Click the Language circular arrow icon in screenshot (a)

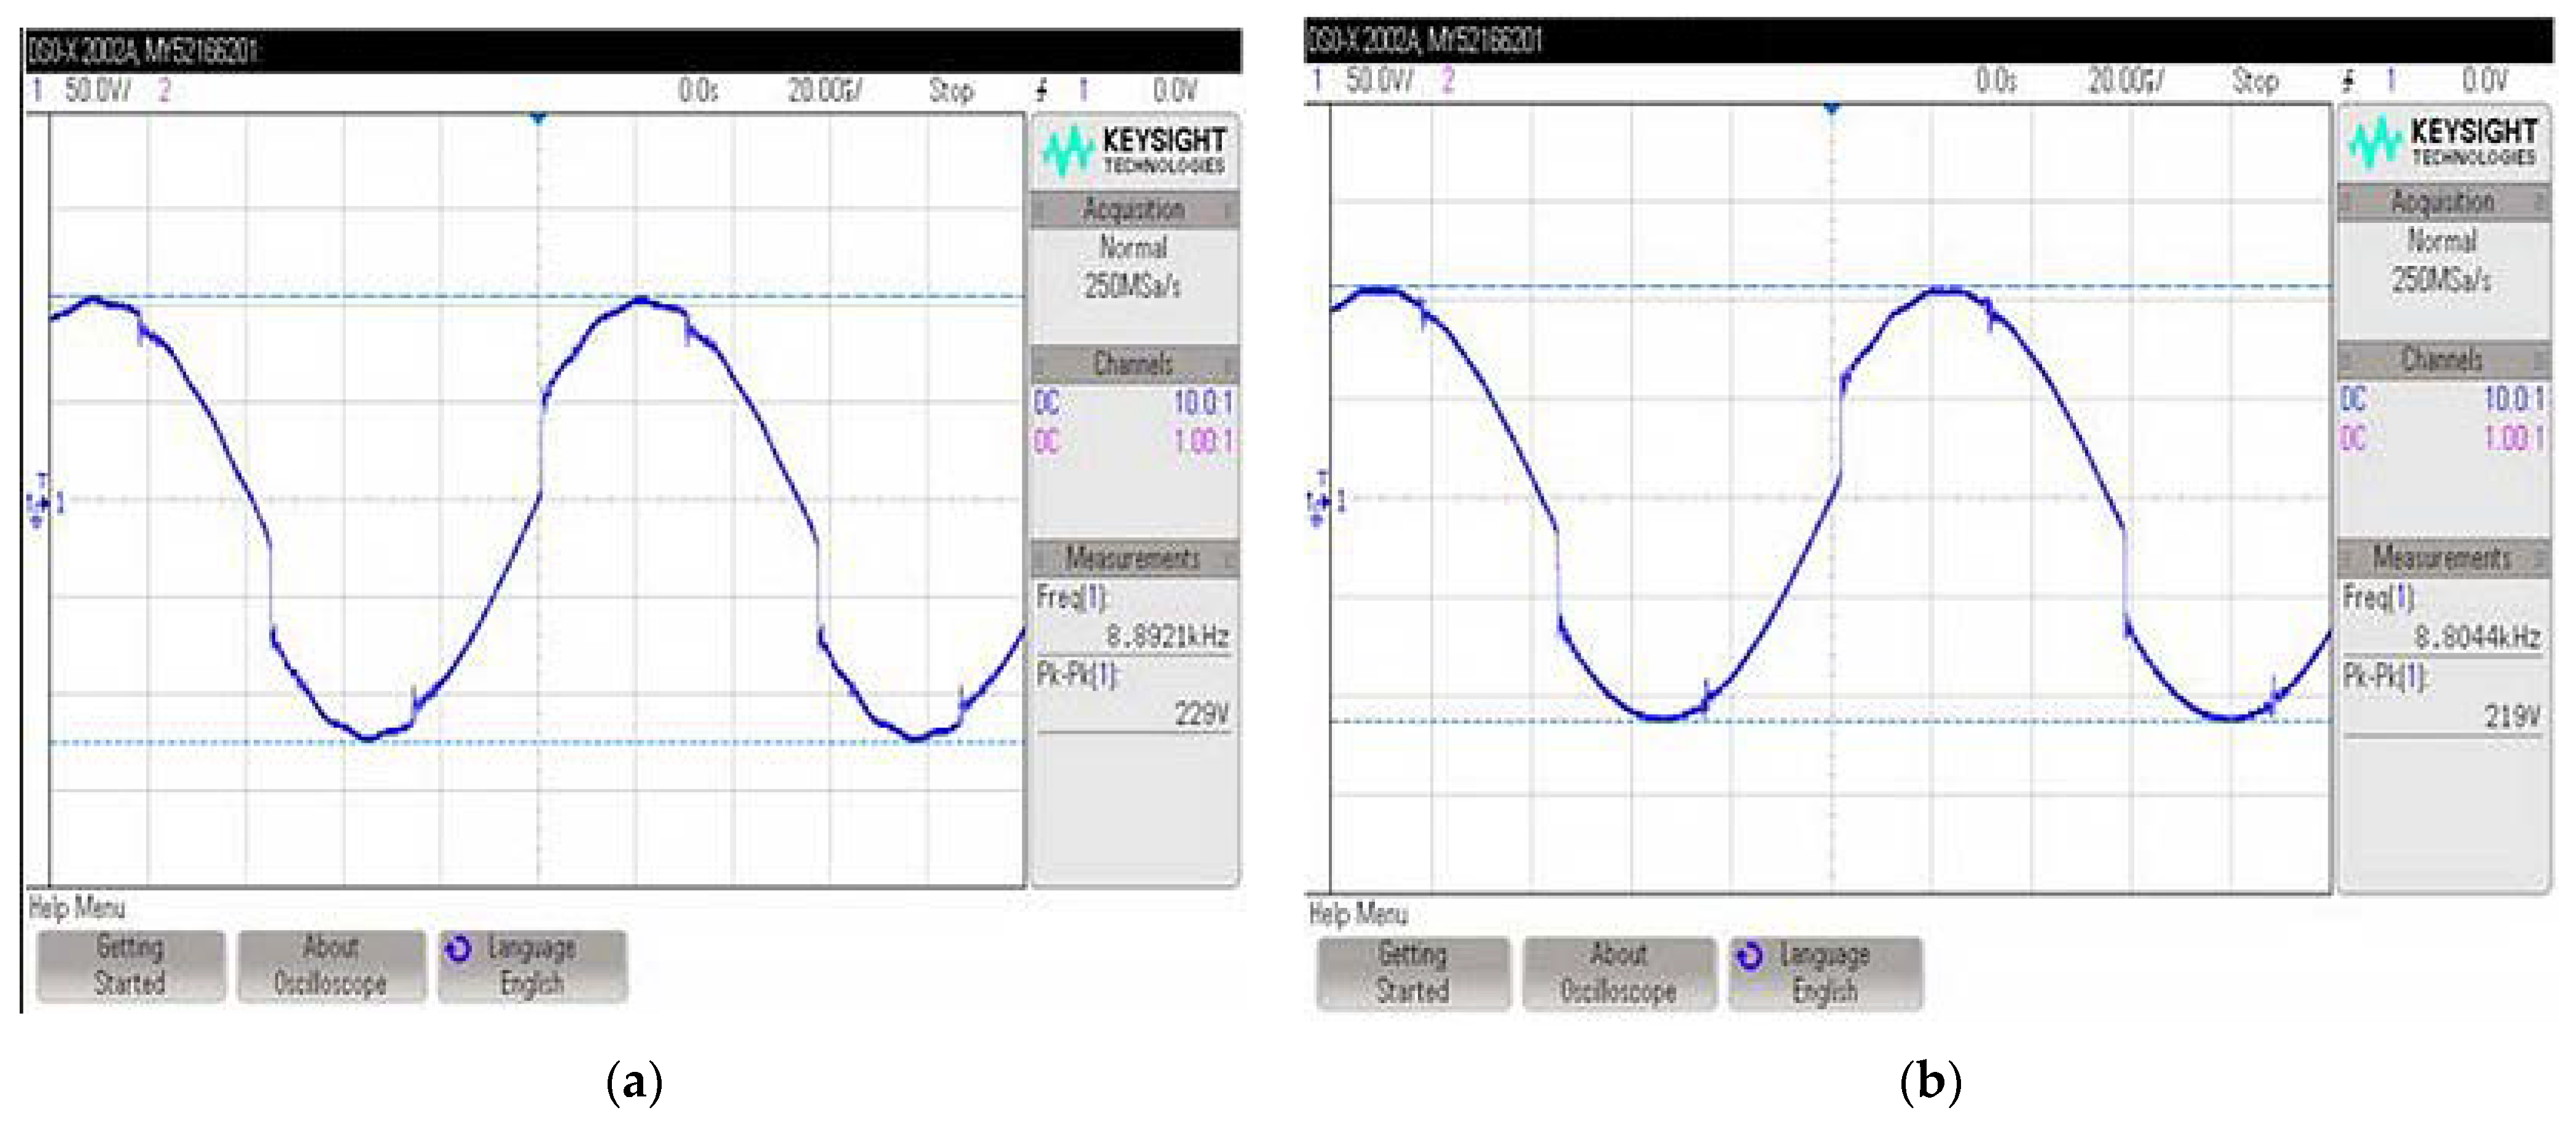458,948
